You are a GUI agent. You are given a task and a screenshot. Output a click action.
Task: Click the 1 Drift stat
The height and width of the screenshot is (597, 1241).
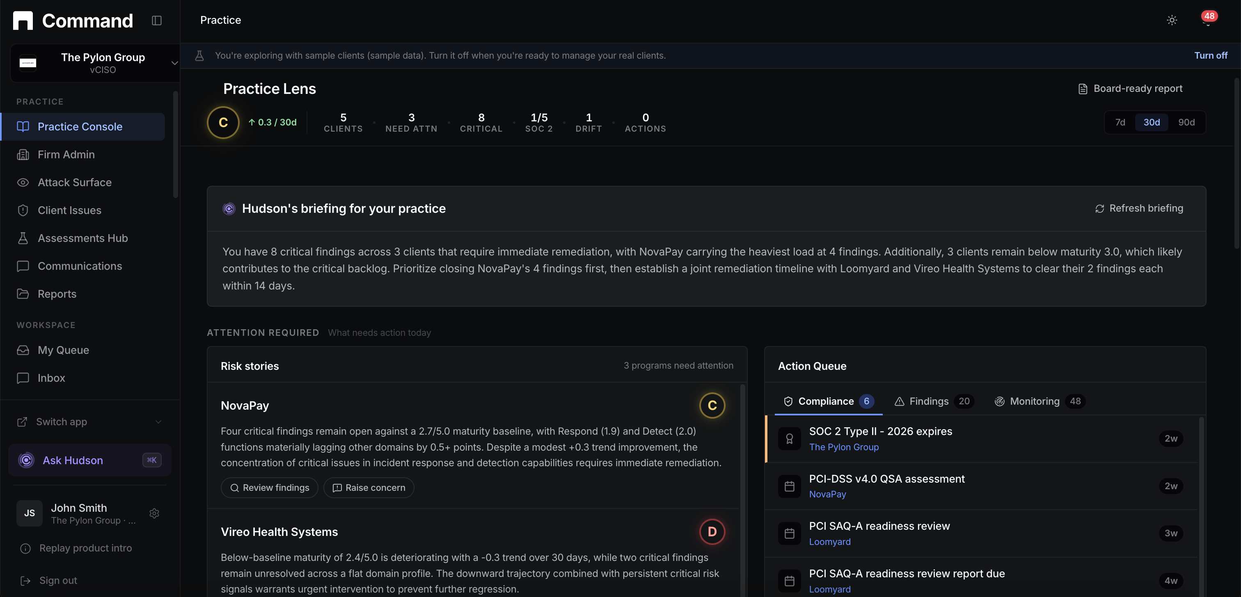click(x=588, y=122)
